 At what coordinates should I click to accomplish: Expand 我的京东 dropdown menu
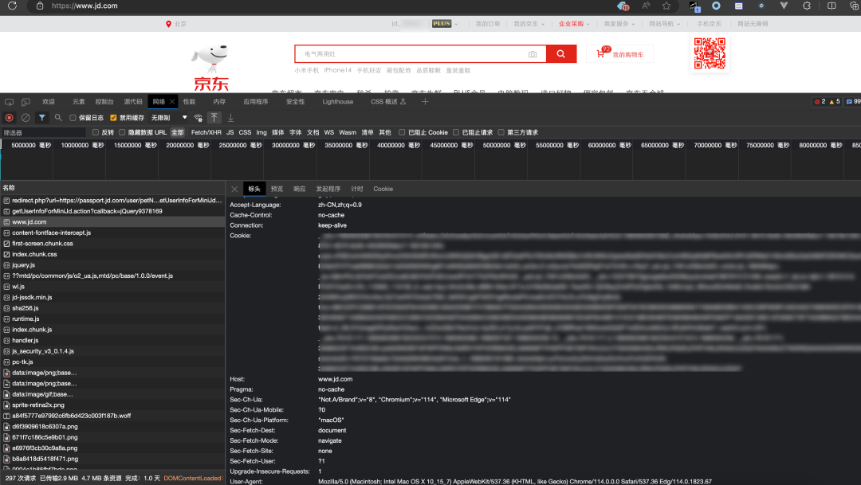529,24
